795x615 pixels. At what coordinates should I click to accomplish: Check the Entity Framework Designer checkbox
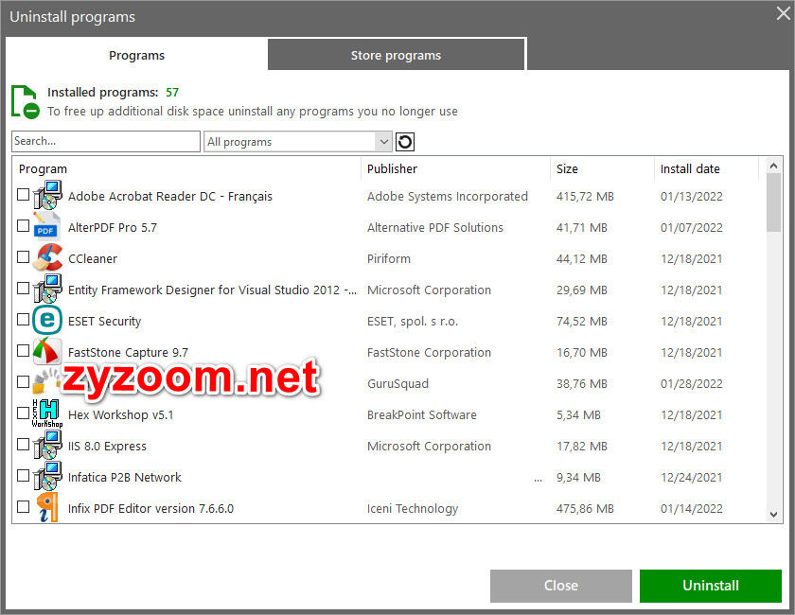click(x=24, y=288)
